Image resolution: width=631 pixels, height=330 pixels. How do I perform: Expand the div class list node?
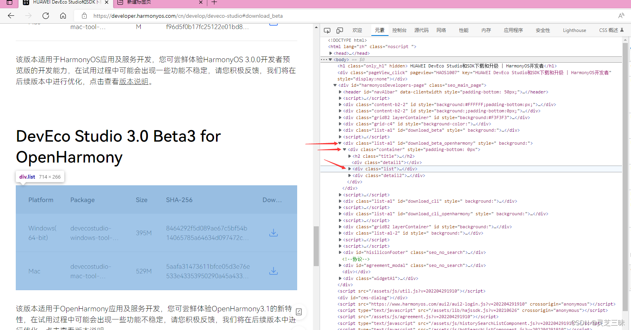click(350, 169)
